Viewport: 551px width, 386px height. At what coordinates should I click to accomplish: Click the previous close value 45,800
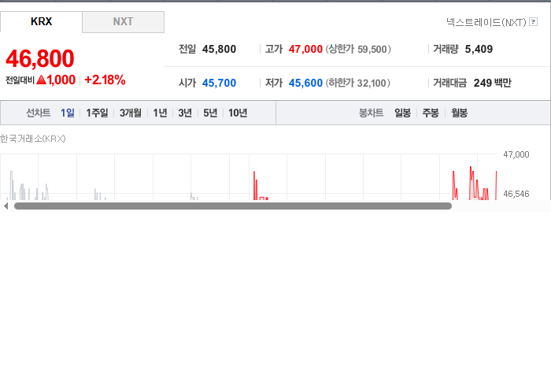coord(219,49)
